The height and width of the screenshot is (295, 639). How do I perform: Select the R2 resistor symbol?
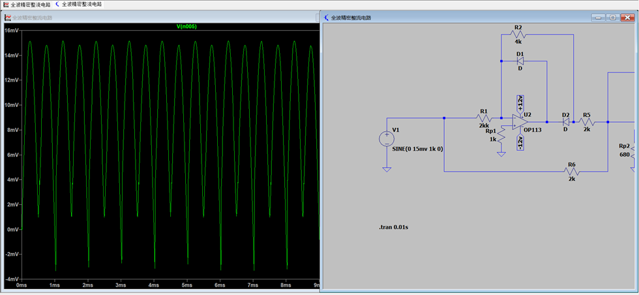point(518,35)
